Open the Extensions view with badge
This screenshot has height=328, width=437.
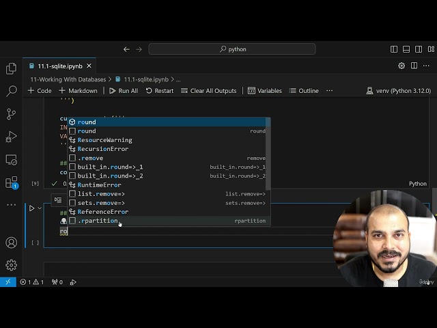pyautogui.click(x=12, y=182)
